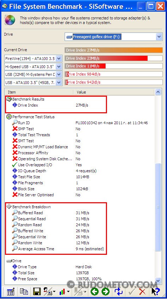The height and width of the screenshot is (300, 167).
Task: Click the bar chart icon in toolbar
Action: pos(62,292)
